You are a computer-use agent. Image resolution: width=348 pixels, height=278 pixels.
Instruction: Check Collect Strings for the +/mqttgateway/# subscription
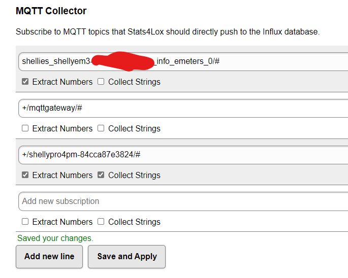pyautogui.click(x=101, y=128)
